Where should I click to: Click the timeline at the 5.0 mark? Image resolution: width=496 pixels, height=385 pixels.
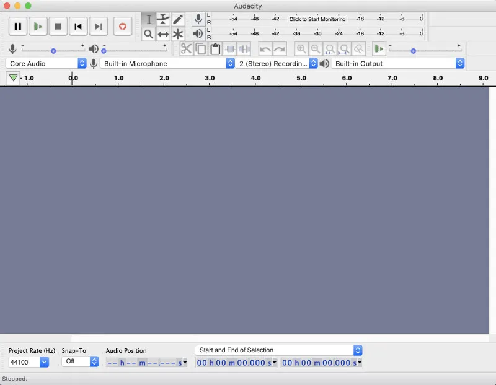click(x=301, y=78)
